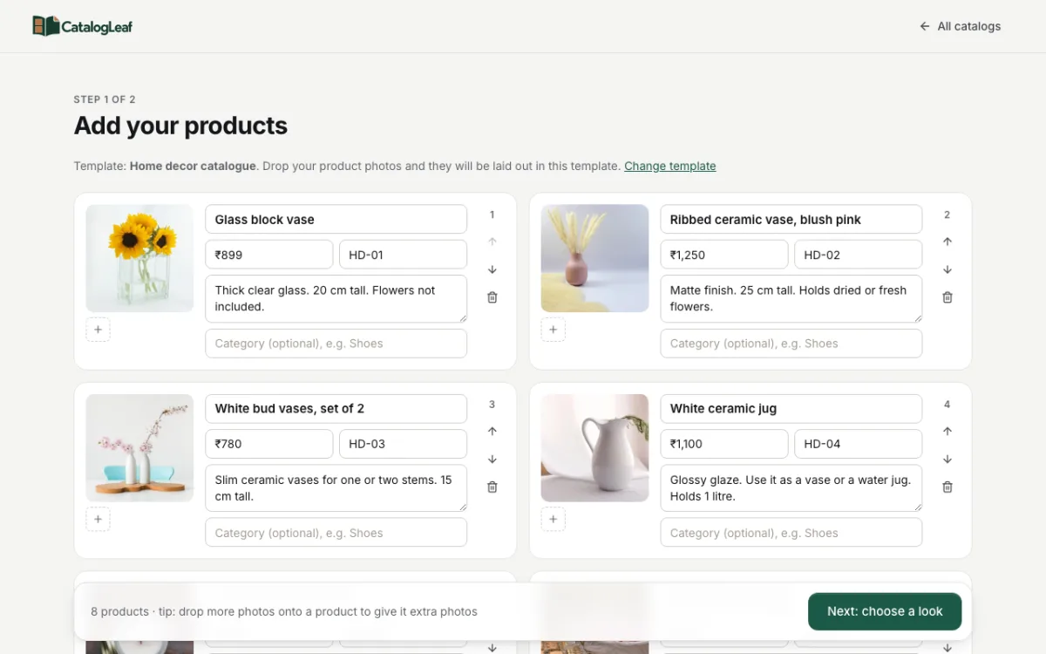Edit the Slim ceramic vases description
The width and height of the screenshot is (1046, 654).
pos(336,488)
